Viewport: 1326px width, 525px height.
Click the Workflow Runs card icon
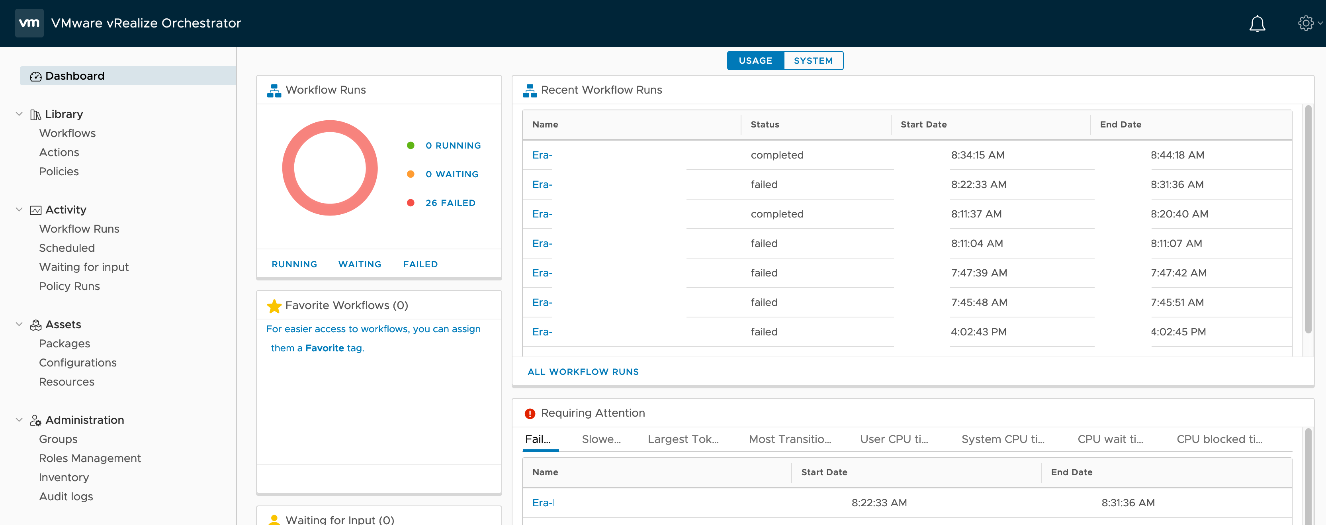(x=274, y=90)
